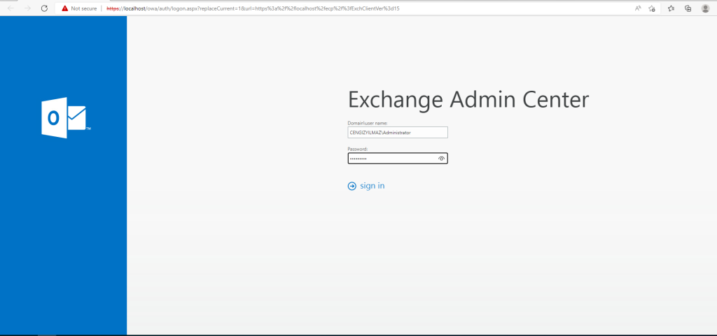The image size is (717, 336).
Task: Select the localhost URL in address bar
Action: pyautogui.click(x=252, y=8)
